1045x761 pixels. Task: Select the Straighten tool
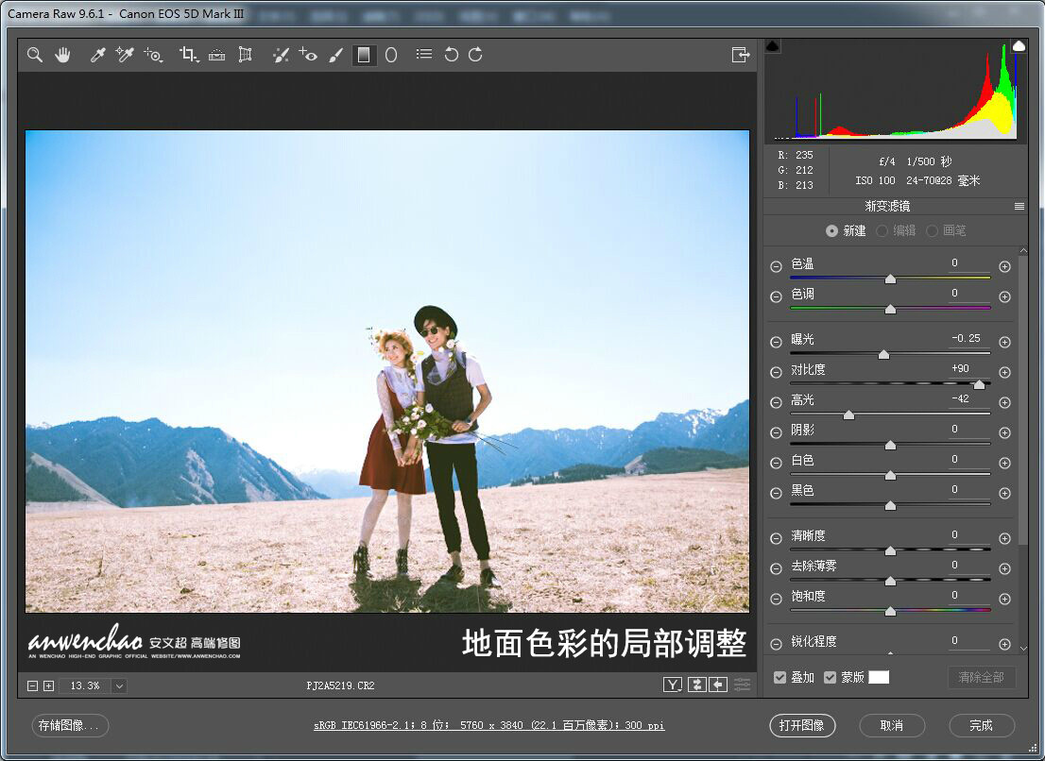216,55
